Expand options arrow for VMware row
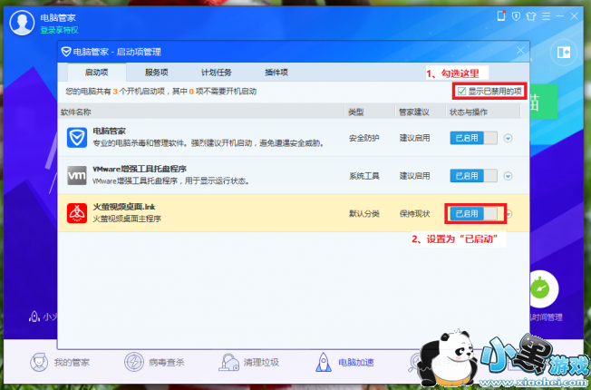The height and width of the screenshot is (390, 591). pos(509,176)
